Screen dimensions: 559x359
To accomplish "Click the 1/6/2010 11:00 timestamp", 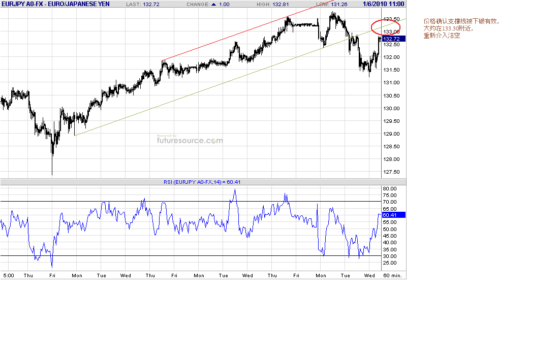I will 384,4.
